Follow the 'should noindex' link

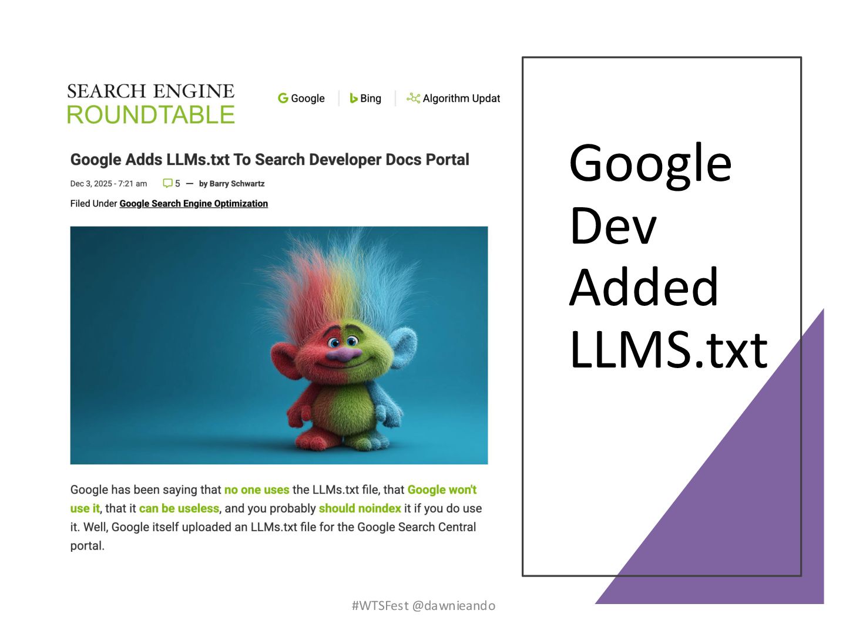360,508
